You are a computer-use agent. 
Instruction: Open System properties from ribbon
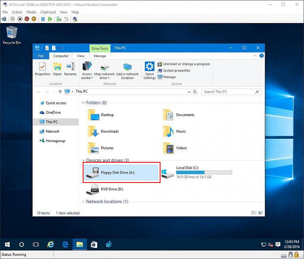pyautogui.click(x=174, y=71)
